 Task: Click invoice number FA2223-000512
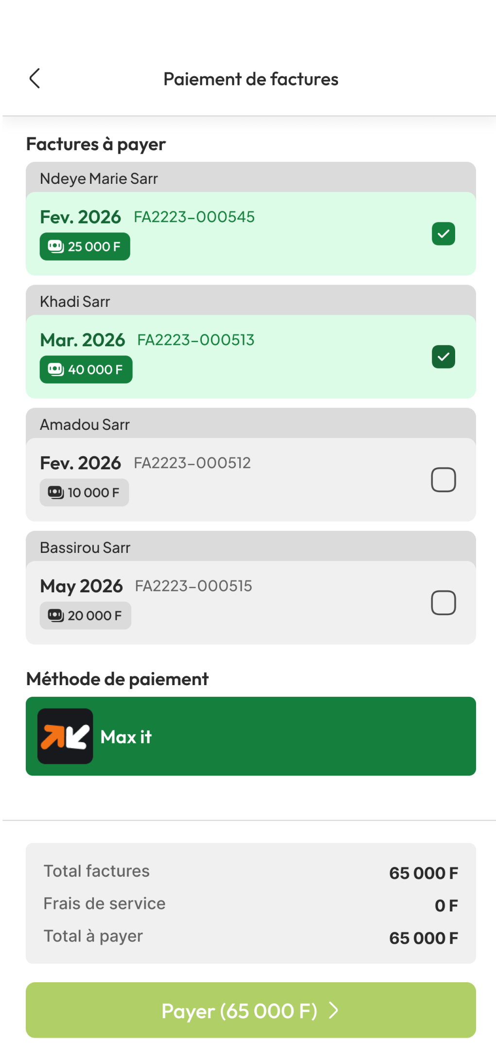coord(192,463)
